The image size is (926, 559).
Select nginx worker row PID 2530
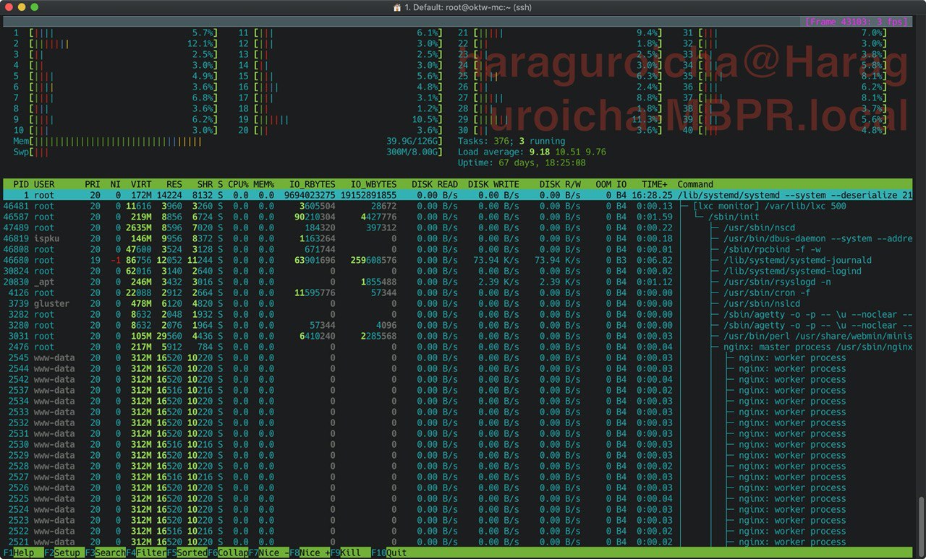(x=459, y=444)
